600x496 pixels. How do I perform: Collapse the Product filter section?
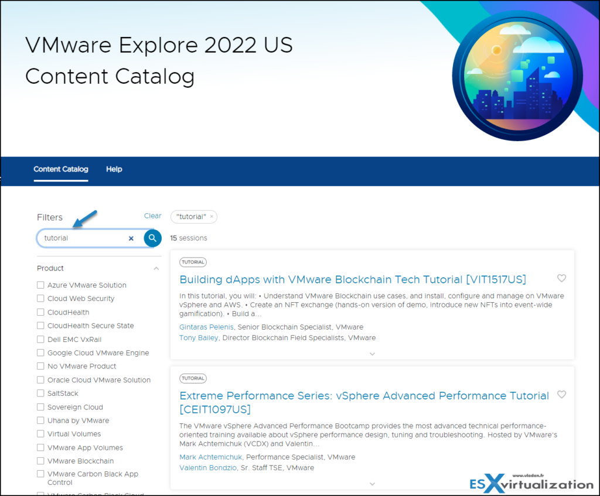(x=156, y=268)
